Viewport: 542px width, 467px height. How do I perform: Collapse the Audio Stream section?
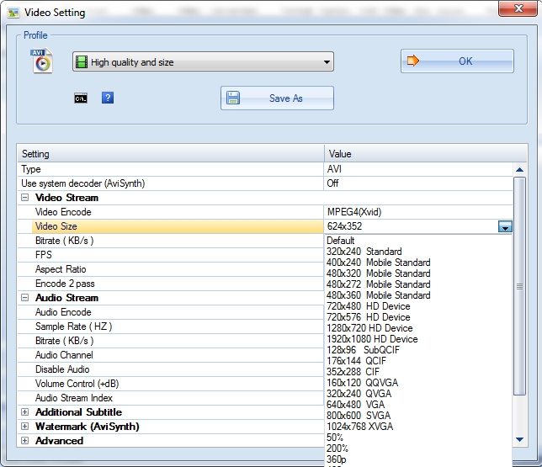pyautogui.click(x=25, y=298)
